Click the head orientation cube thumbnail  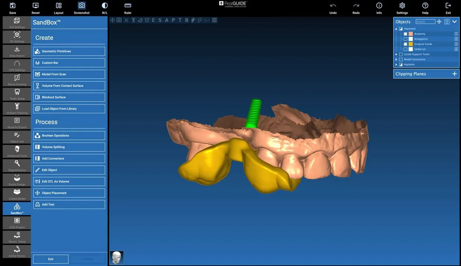tap(117, 258)
